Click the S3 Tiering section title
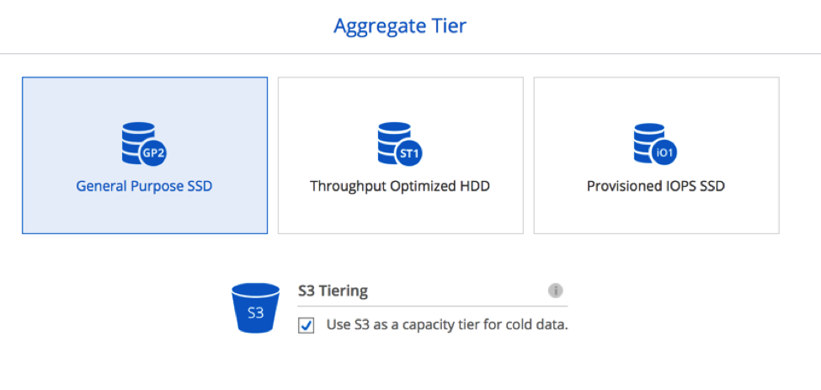 pyautogui.click(x=333, y=291)
